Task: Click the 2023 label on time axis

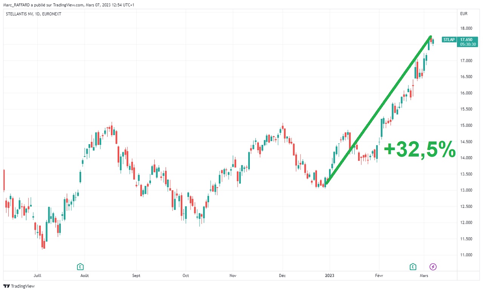Action: [x=330, y=275]
